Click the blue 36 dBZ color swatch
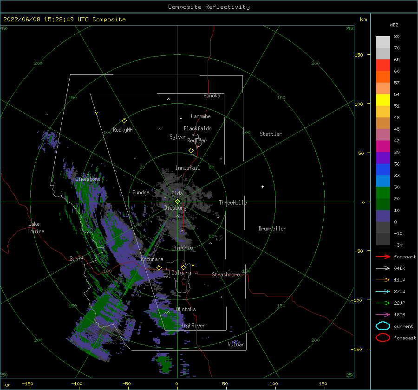 (383, 169)
